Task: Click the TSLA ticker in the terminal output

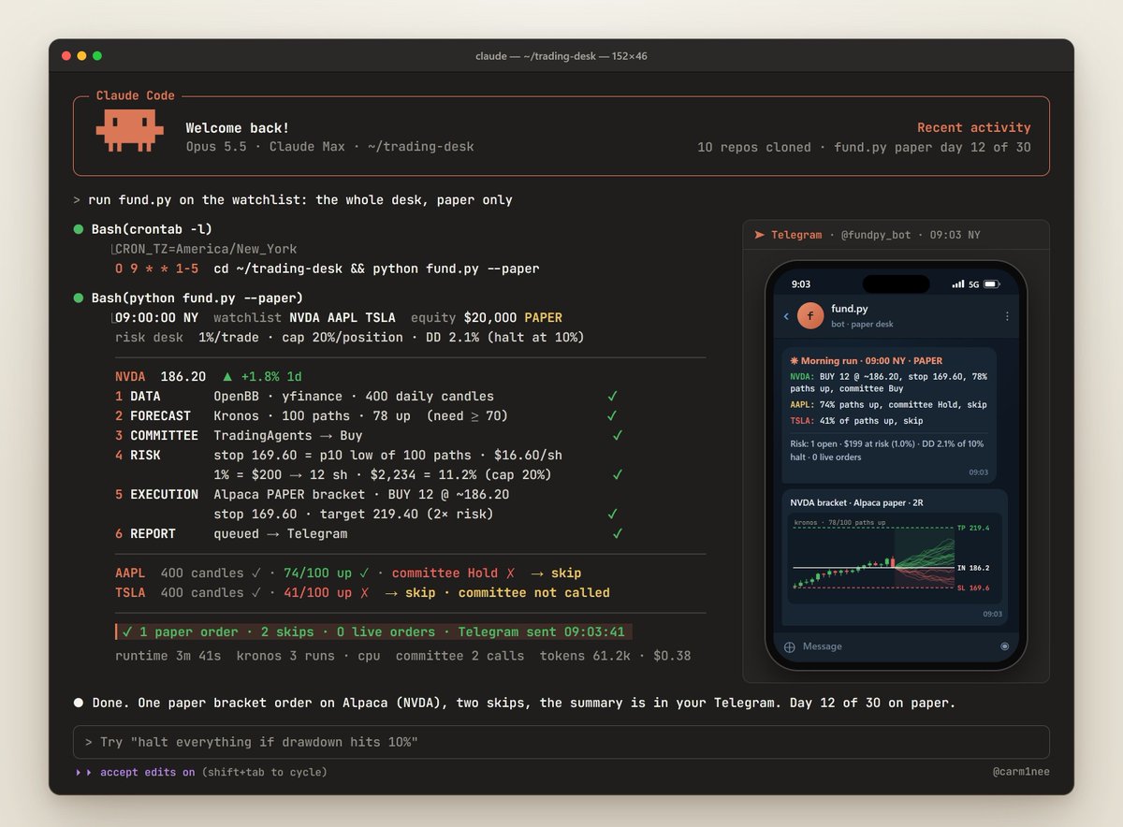Action: point(130,592)
